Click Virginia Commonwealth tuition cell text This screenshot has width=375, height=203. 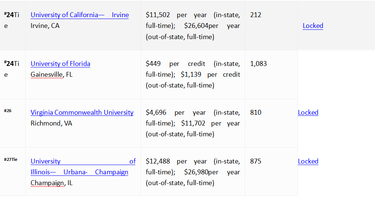tap(193, 123)
